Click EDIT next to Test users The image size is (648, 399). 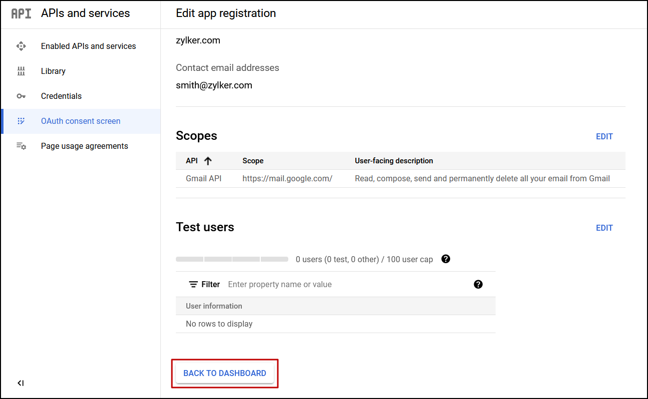tap(604, 228)
